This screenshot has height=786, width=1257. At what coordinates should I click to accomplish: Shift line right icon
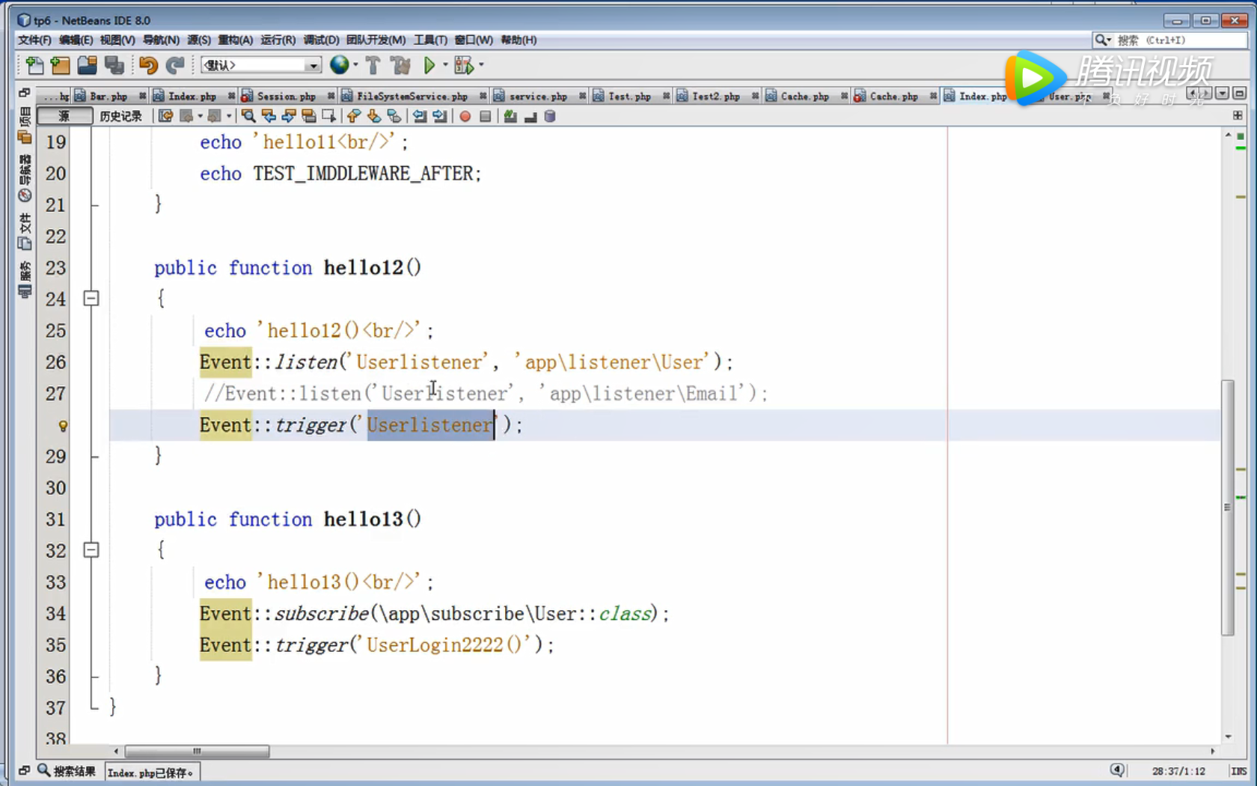tap(440, 116)
